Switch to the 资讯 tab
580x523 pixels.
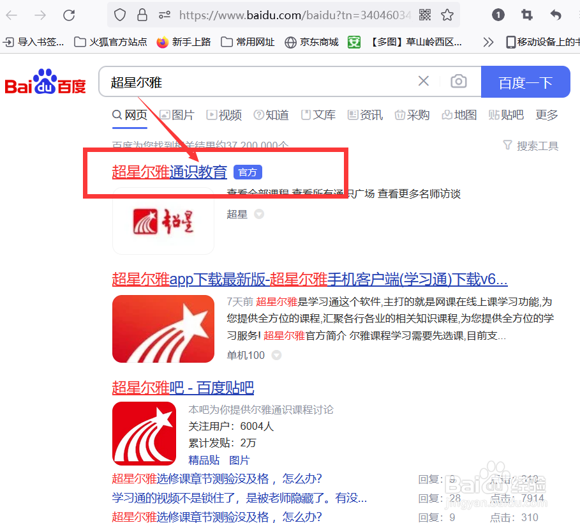coord(366,115)
